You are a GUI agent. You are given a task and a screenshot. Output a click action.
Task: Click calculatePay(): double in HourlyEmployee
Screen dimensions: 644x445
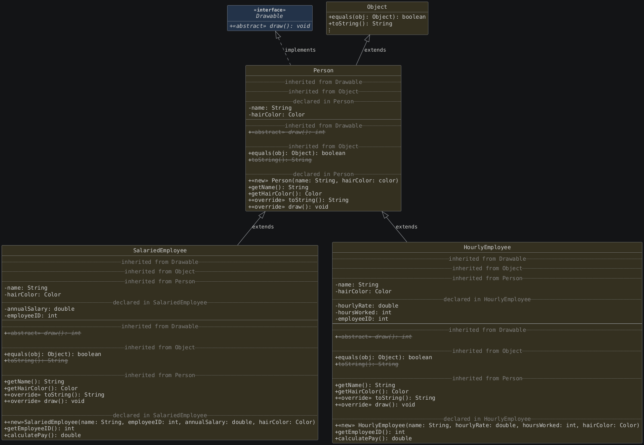pyautogui.click(x=374, y=439)
